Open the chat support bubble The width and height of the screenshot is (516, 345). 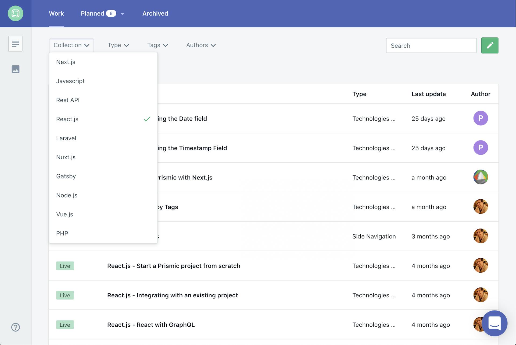pos(494,323)
